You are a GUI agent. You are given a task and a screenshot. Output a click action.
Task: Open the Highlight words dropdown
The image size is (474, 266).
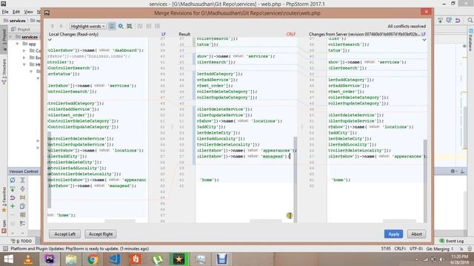click(x=87, y=27)
